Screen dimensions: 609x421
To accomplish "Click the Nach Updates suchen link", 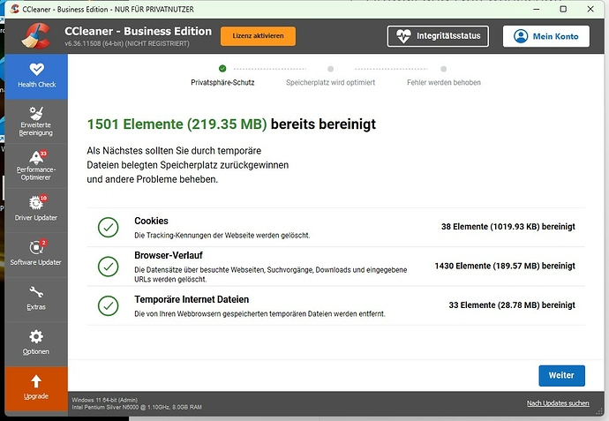I will pyautogui.click(x=558, y=403).
